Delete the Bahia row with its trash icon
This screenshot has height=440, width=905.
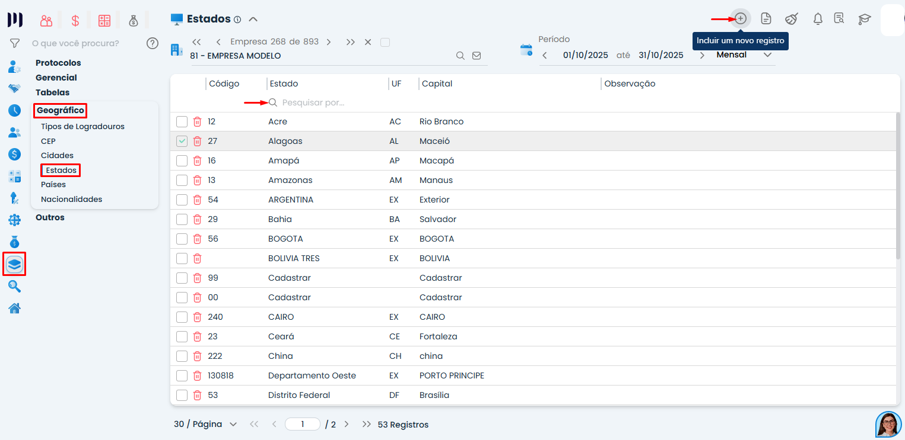(197, 220)
